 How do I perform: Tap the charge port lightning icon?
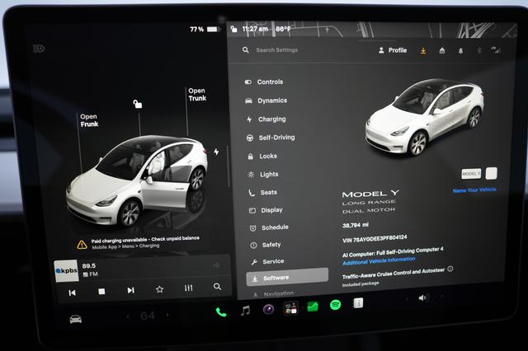(x=216, y=152)
